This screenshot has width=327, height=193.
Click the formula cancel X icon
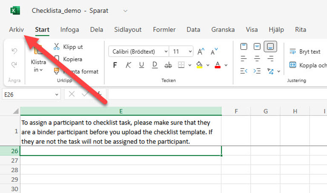click(72, 94)
